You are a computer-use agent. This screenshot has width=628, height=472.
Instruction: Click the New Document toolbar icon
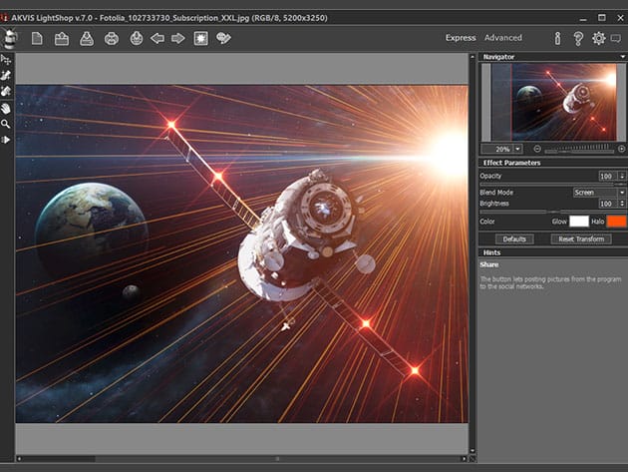pos(37,39)
